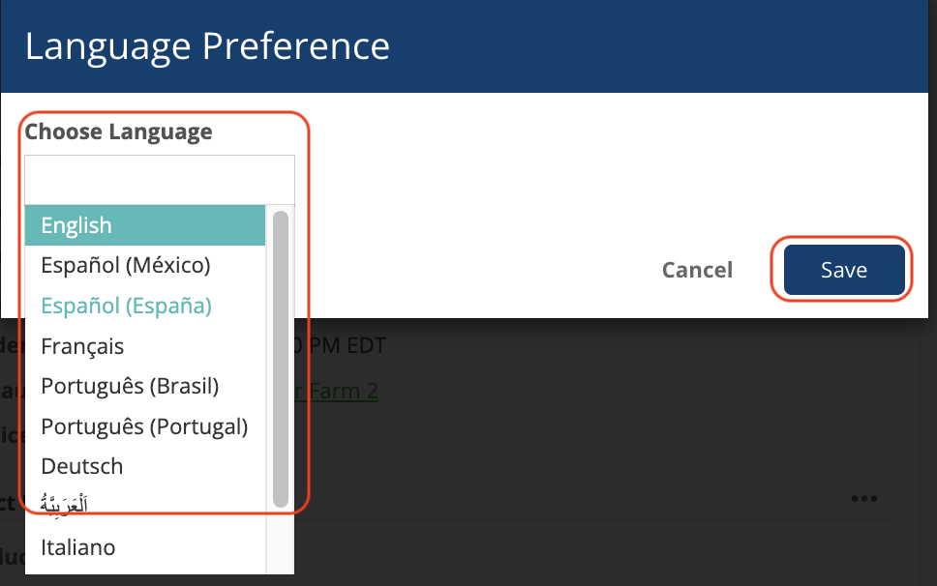Click the Save button

coord(844,270)
